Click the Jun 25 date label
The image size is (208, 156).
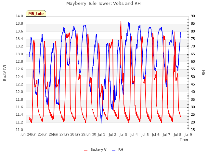37,135
